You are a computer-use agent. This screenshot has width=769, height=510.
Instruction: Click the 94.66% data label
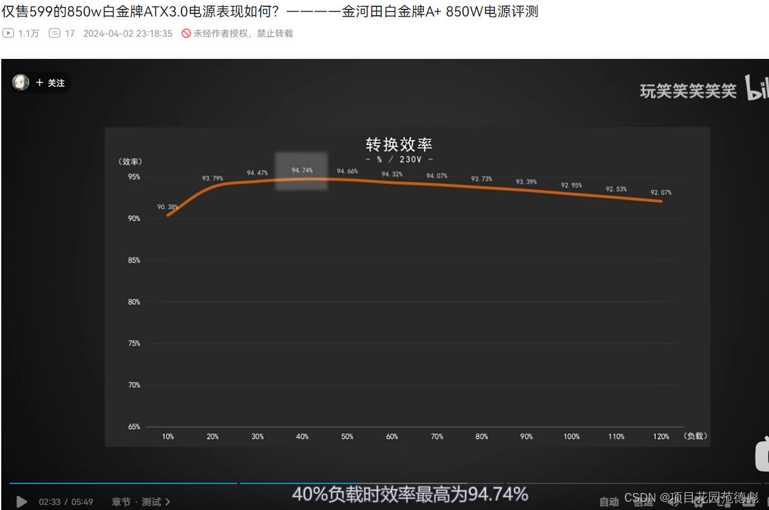pos(347,171)
